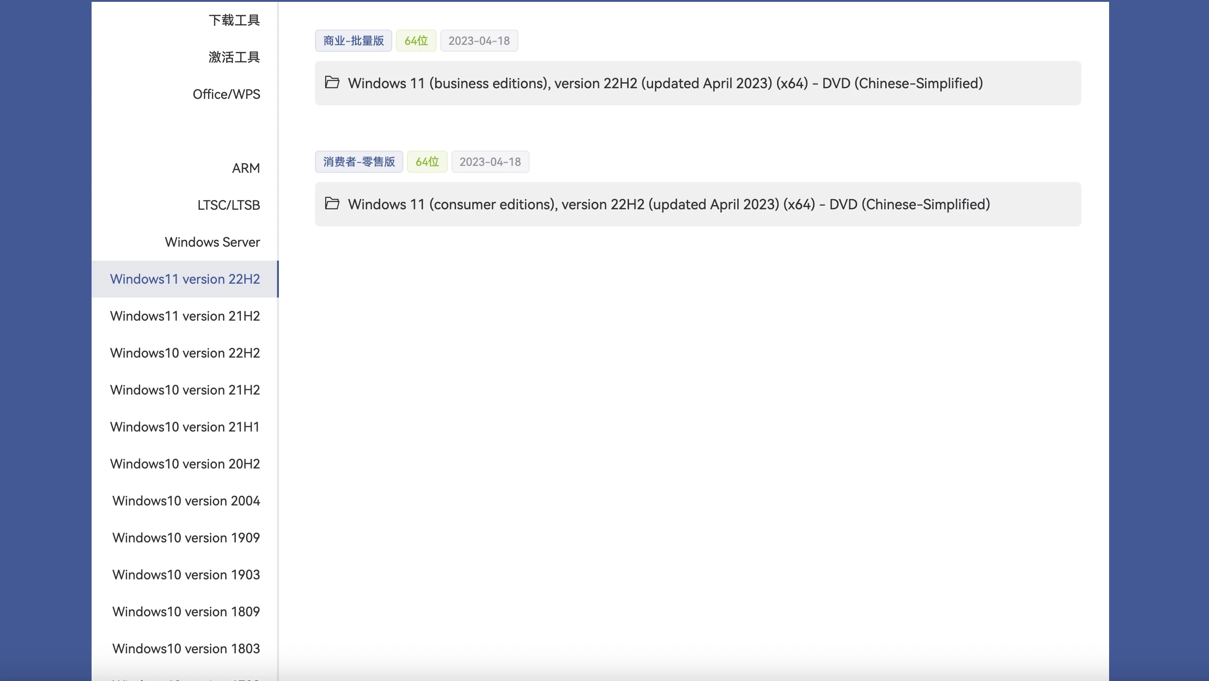Select Windows10 version 2004 item

coord(185,501)
